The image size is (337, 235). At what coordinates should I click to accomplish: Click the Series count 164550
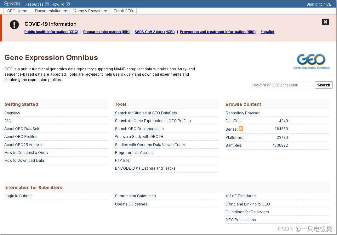coord(281,129)
